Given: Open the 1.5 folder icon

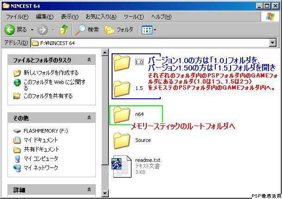Looking at the screenshot, I should [122, 89].
